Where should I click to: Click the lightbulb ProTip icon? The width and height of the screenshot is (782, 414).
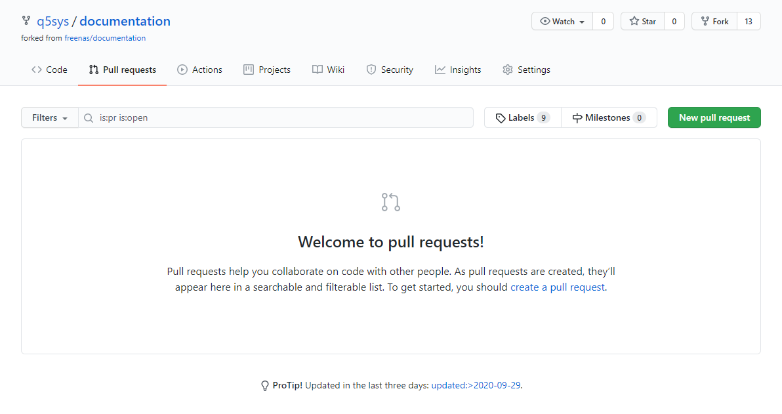(x=265, y=386)
